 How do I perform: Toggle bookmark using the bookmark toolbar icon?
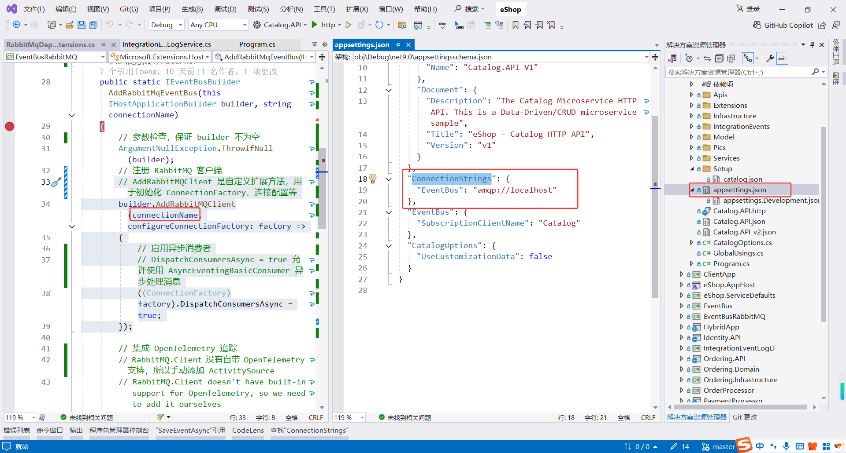515,25
